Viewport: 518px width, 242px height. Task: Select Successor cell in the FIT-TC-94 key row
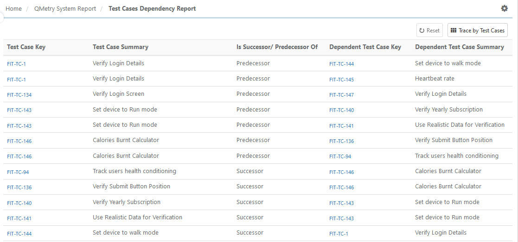click(x=250, y=171)
